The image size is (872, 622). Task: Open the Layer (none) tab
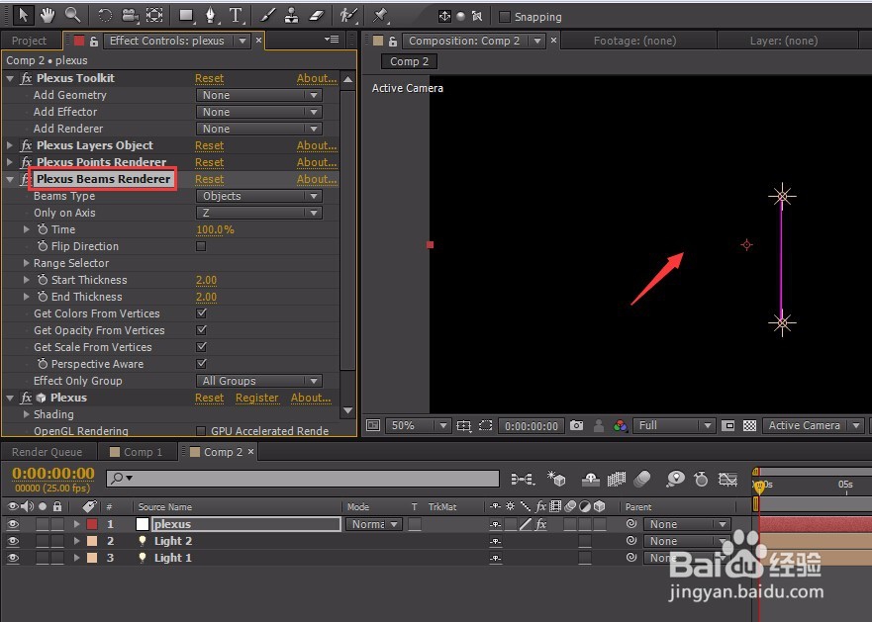784,41
